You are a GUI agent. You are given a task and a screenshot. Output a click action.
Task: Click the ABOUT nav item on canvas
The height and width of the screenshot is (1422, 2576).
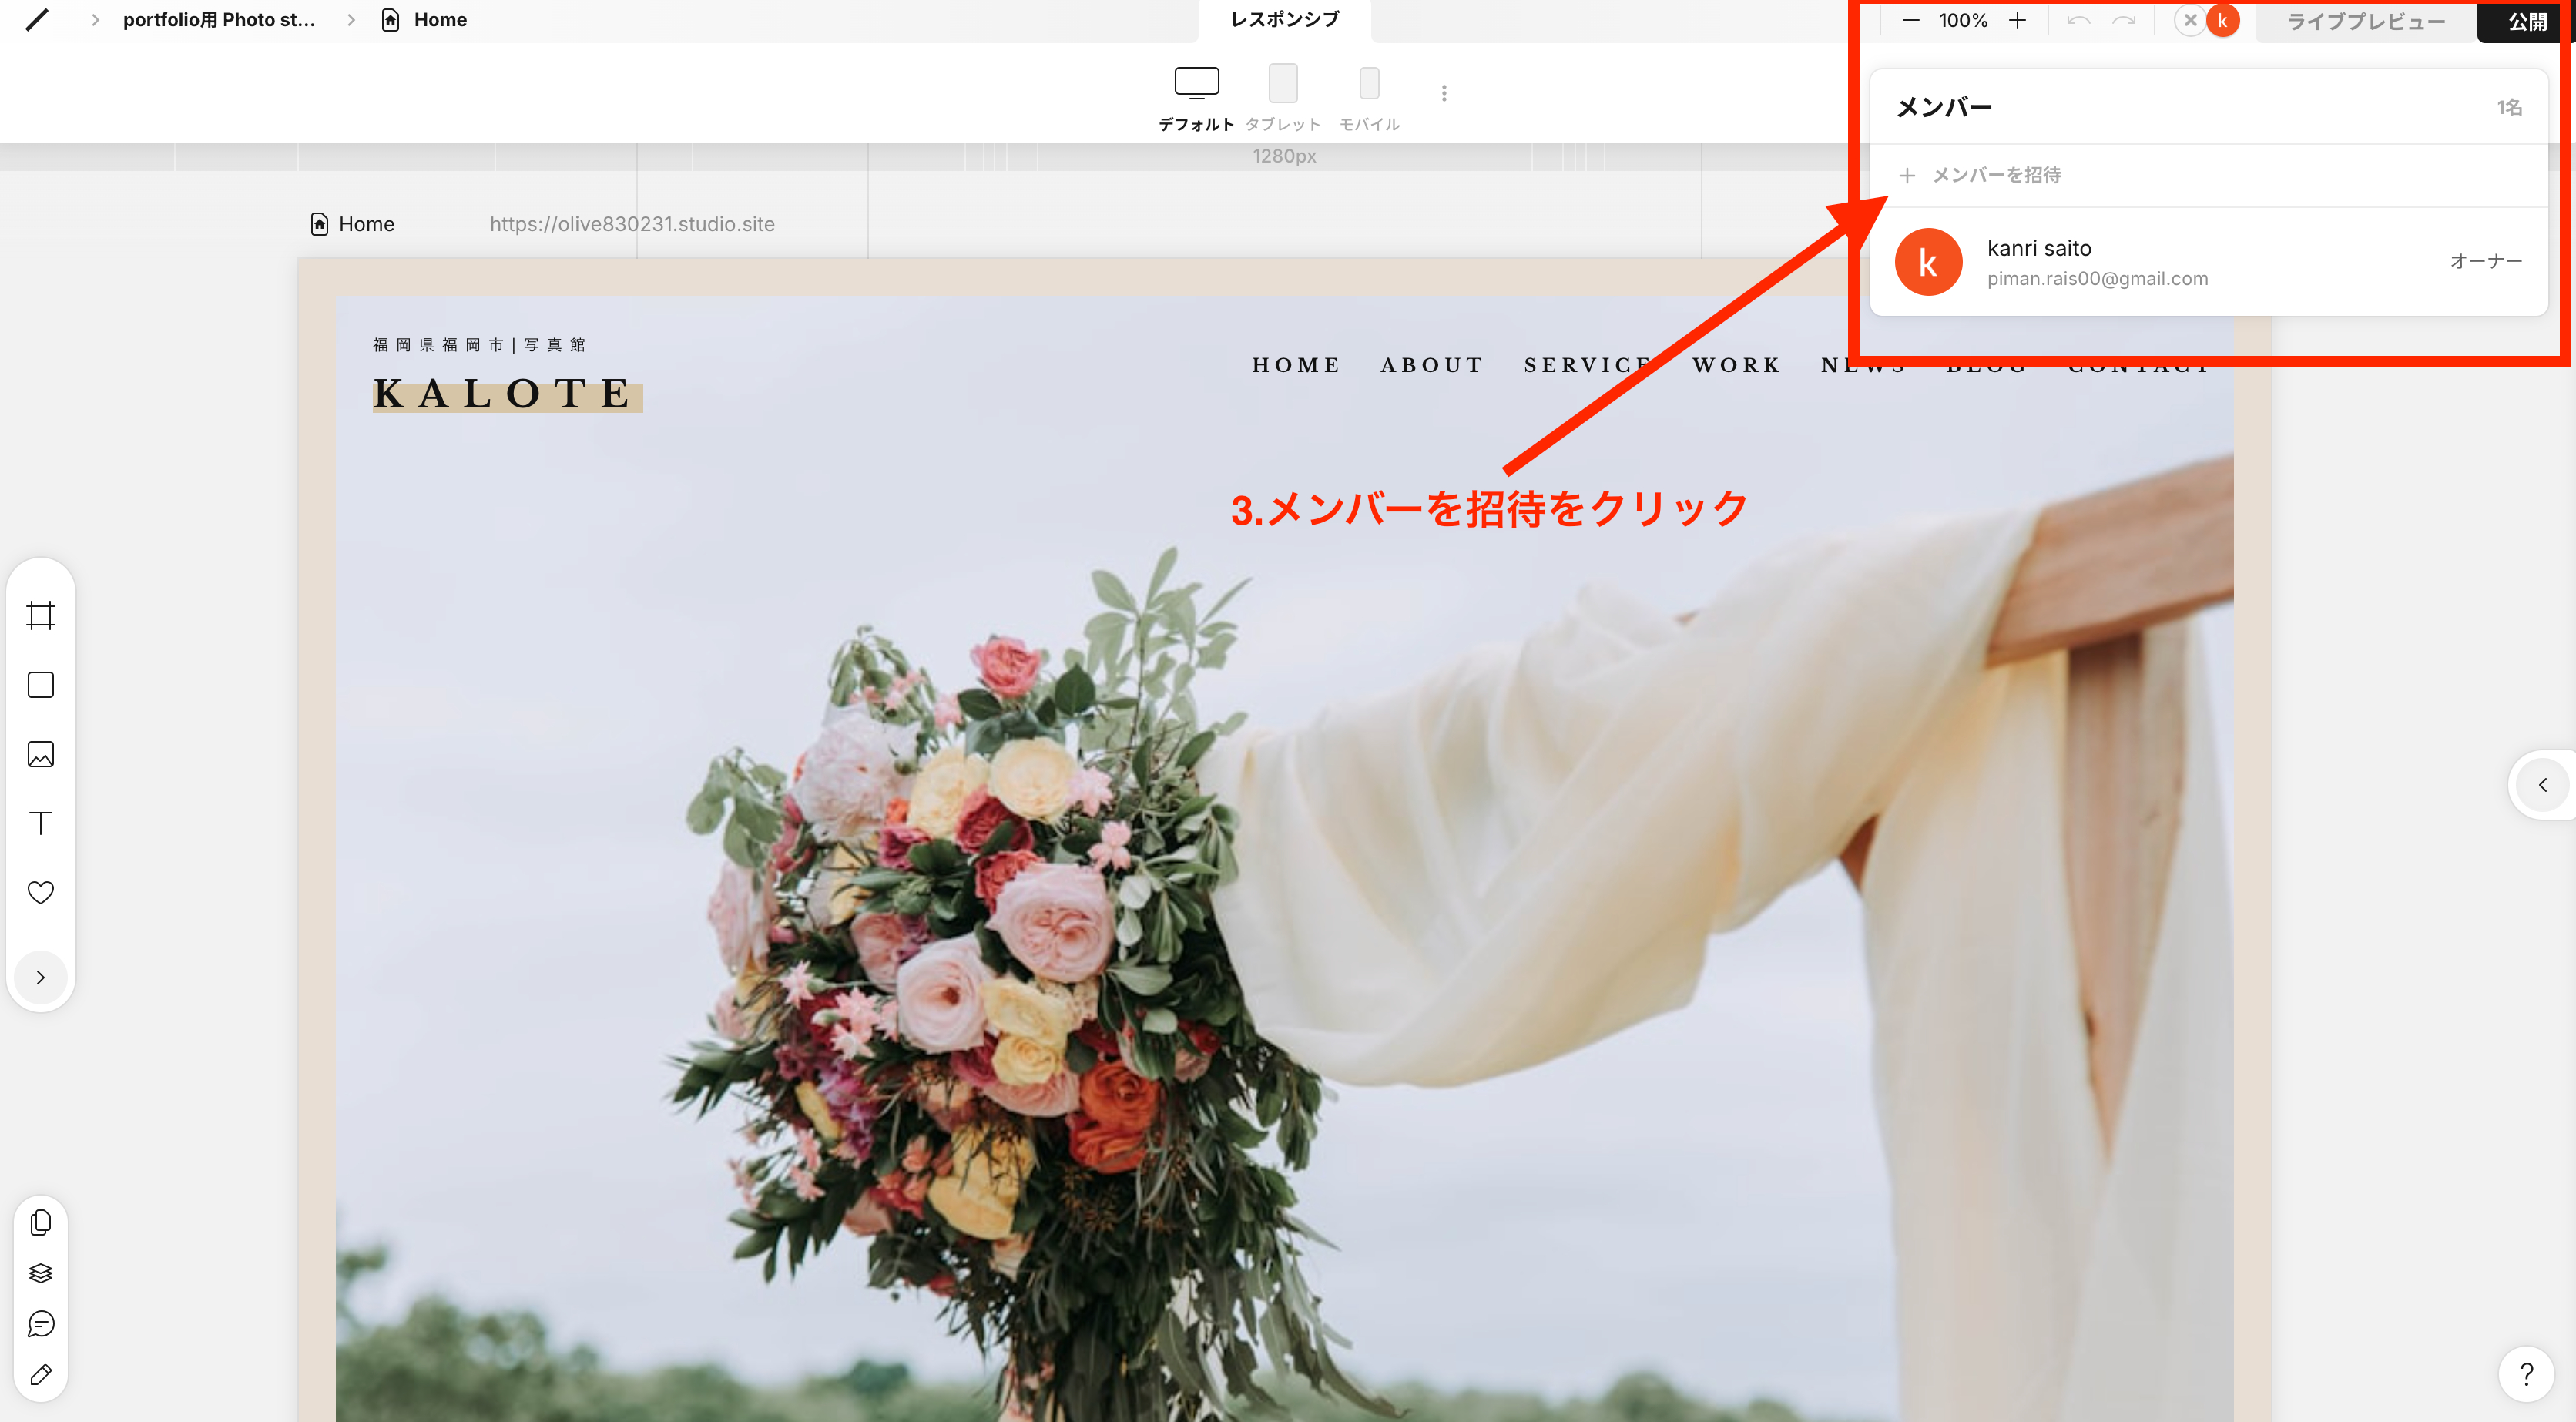pos(1432,365)
